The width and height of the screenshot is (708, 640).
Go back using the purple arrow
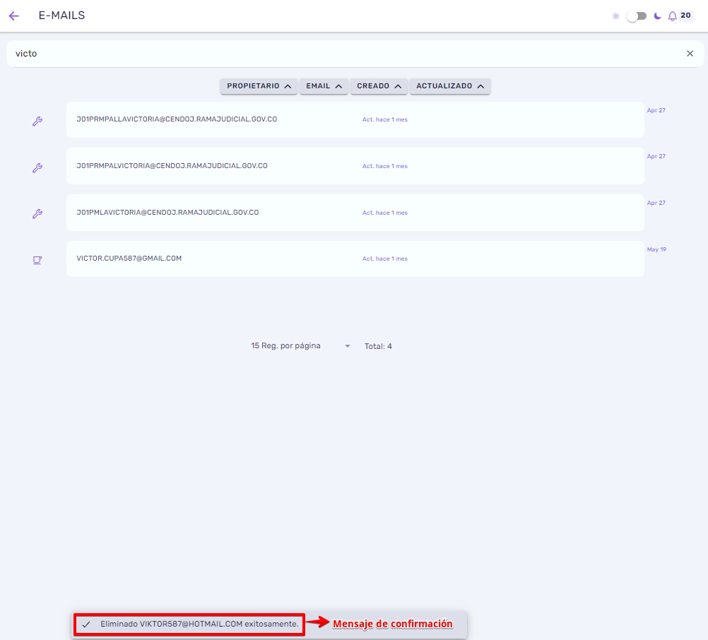pos(14,16)
